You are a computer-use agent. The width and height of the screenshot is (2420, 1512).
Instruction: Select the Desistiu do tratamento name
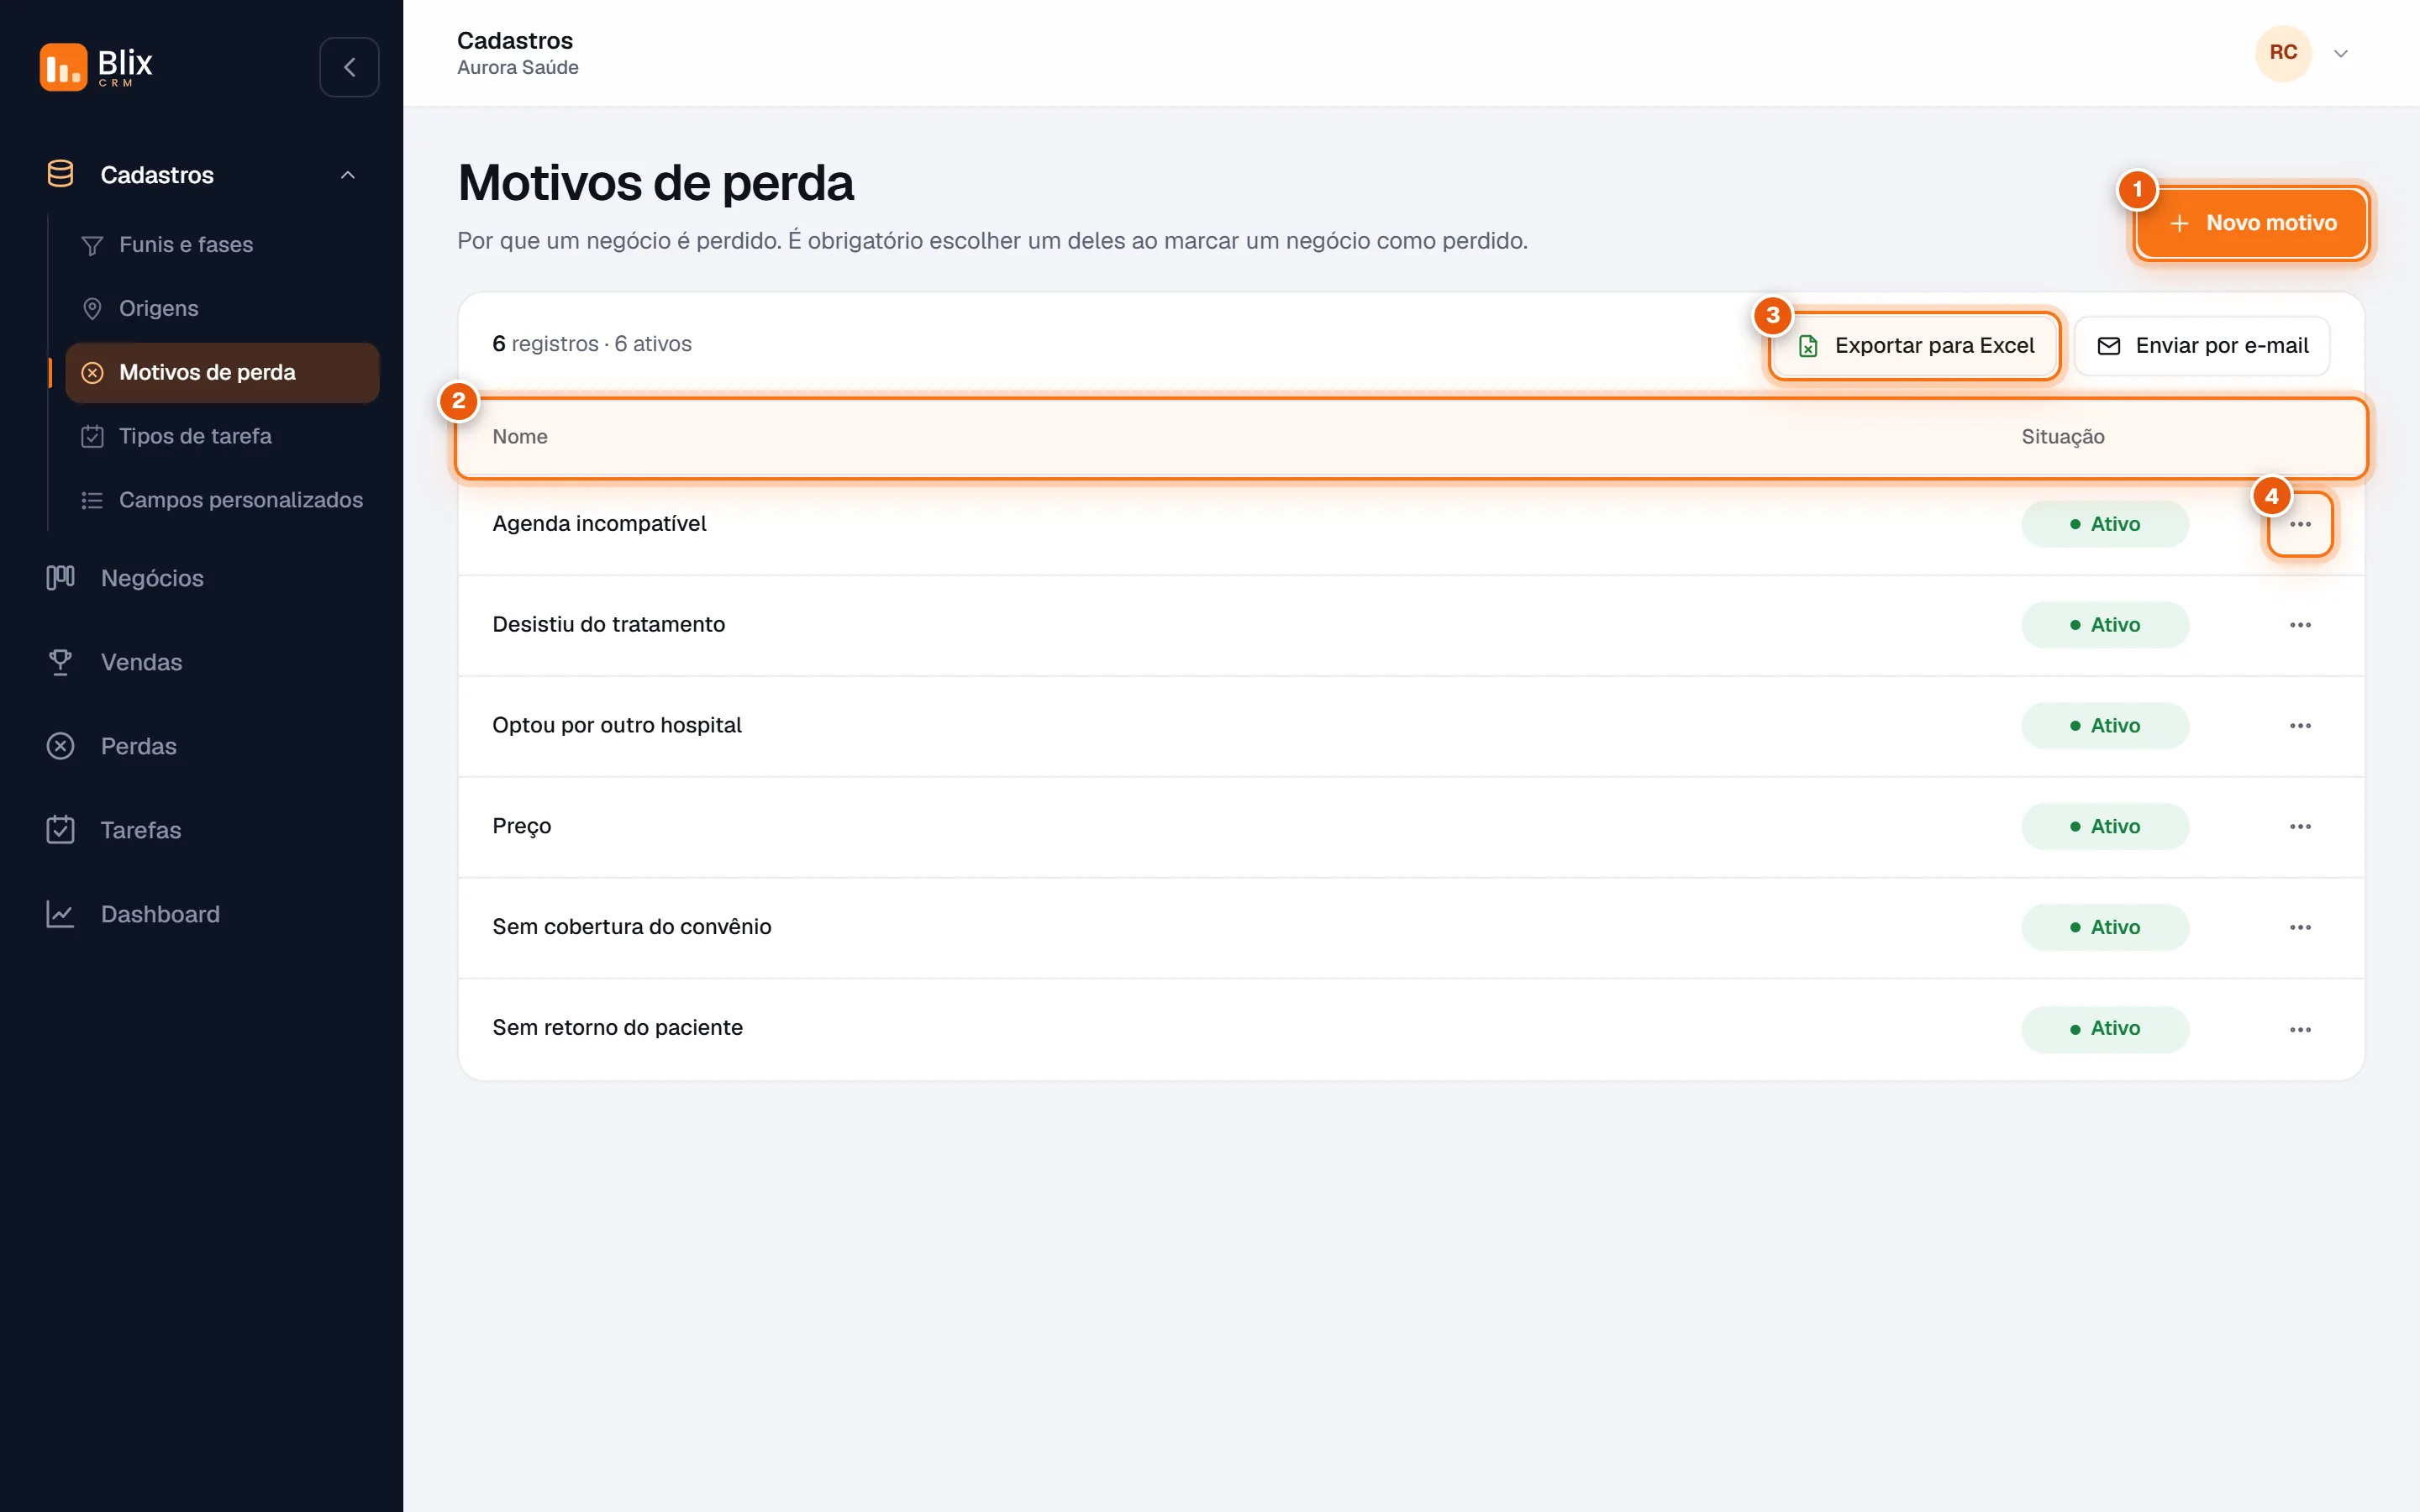(x=608, y=625)
